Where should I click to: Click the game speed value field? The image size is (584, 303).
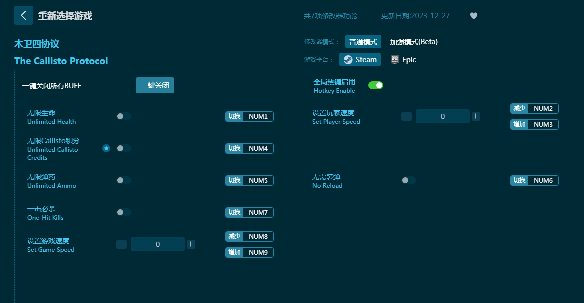coord(158,244)
